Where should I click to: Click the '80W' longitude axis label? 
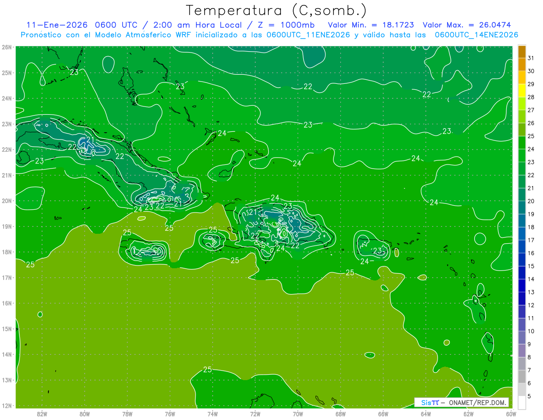pyautogui.click(x=84, y=414)
